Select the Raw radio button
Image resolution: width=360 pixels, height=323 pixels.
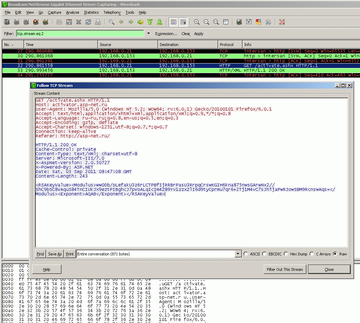(x=335, y=254)
